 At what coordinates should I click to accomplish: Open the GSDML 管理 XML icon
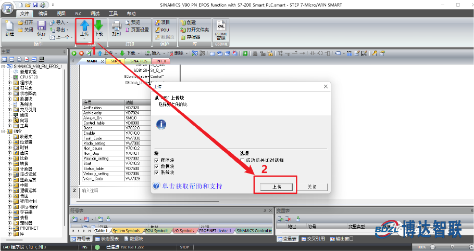point(221,25)
